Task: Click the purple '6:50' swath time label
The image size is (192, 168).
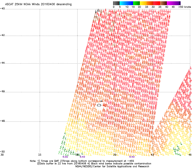Action: pyautogui.click(x=65, y=157)
